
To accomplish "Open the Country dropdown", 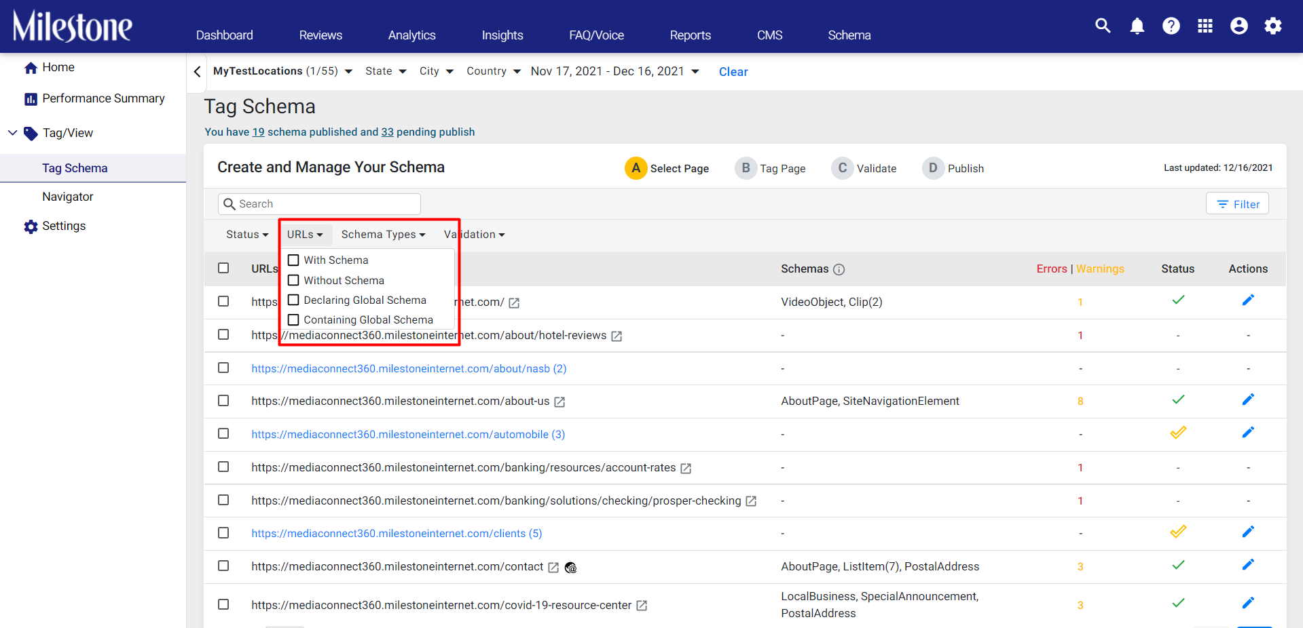I will coord(494,71).
